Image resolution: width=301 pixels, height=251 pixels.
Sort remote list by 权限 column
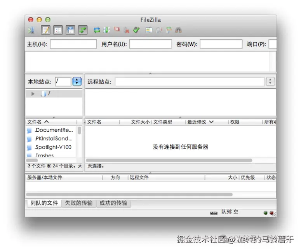point(245,122)
